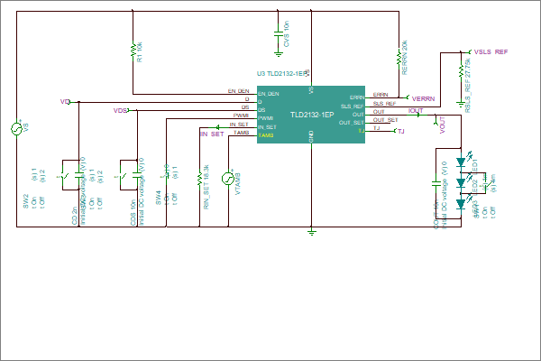This screenshot has height=361, width=541.
Task: Select the ground symbol below CVS capacitor
Action: pos(278,53)
